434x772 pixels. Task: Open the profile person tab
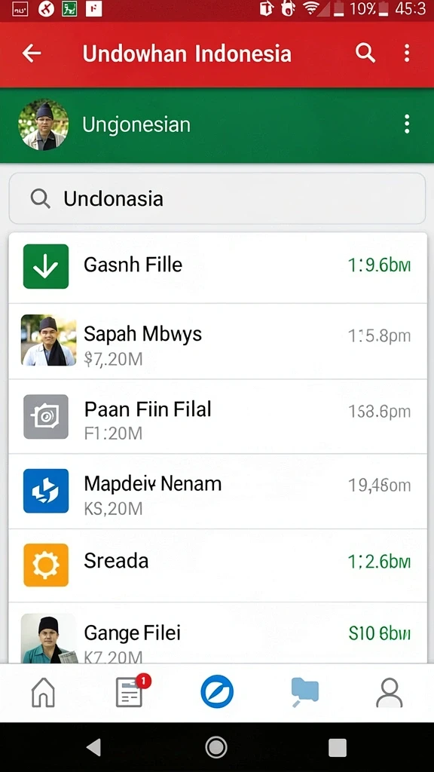pos(390,692)
